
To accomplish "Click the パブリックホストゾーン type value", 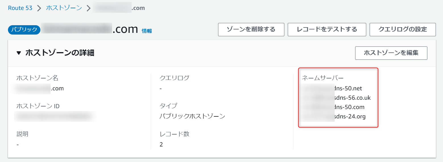I will [x=192, y=116].
